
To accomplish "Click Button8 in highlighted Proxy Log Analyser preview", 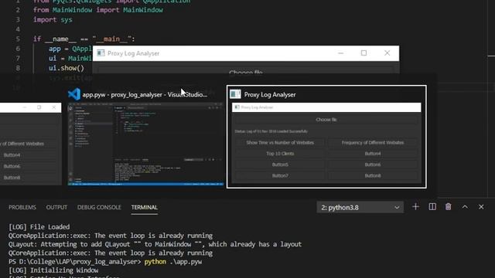I will tap(373, 176).
